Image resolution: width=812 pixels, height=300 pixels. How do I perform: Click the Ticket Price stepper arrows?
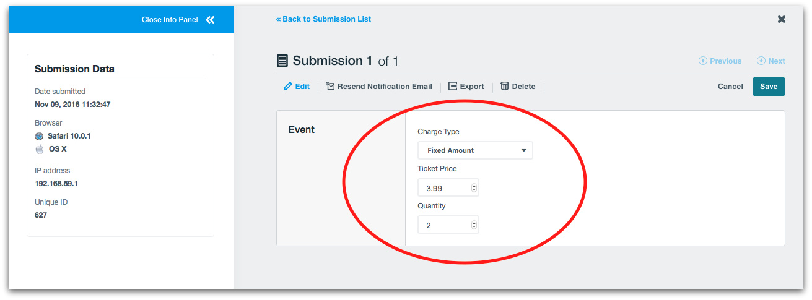474,188
